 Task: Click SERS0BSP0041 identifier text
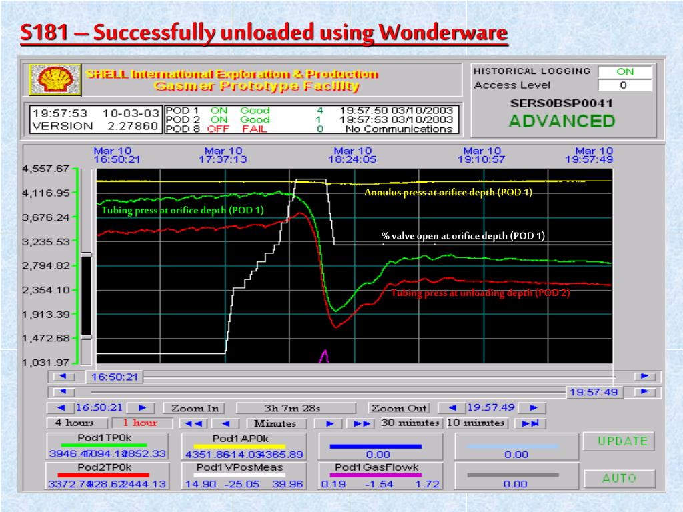click(x=562, y=103)
